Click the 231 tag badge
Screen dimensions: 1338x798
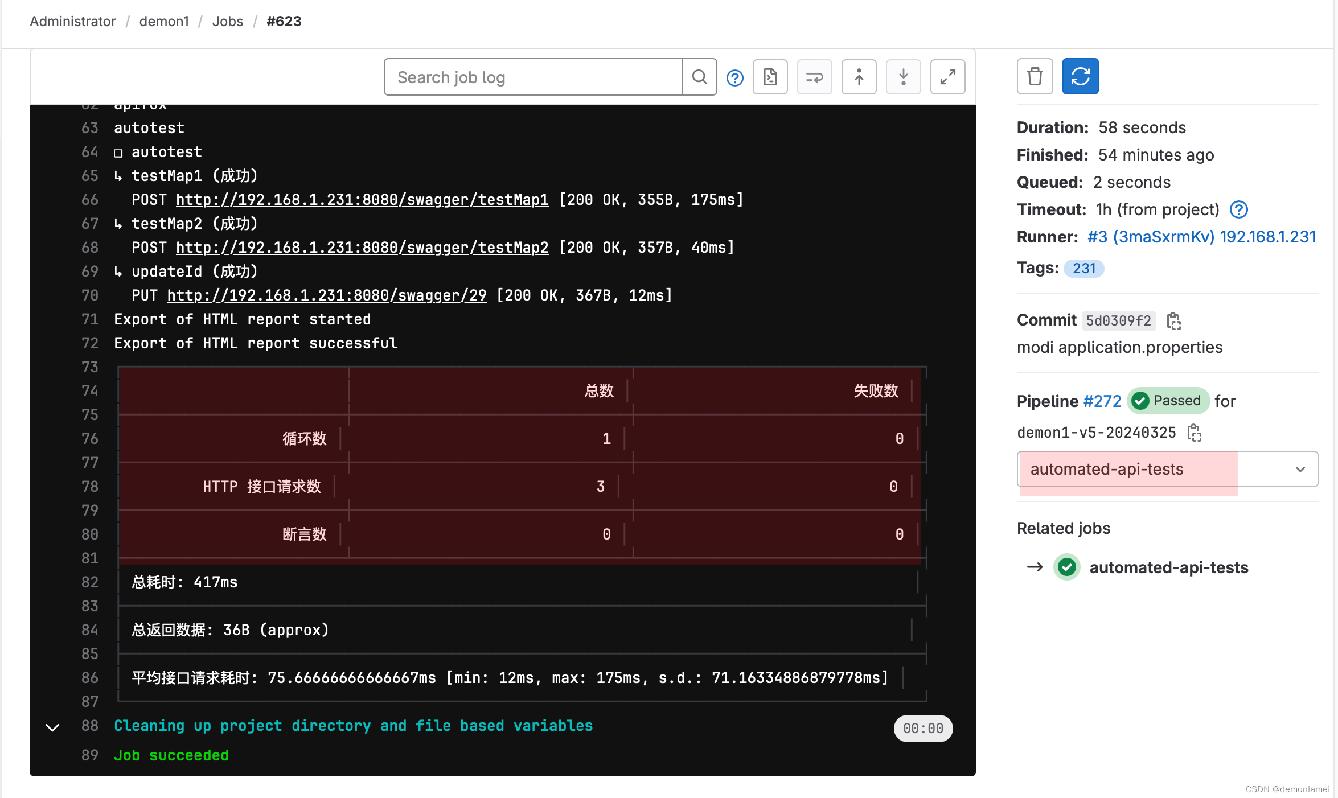click(x=1083, y=268)
